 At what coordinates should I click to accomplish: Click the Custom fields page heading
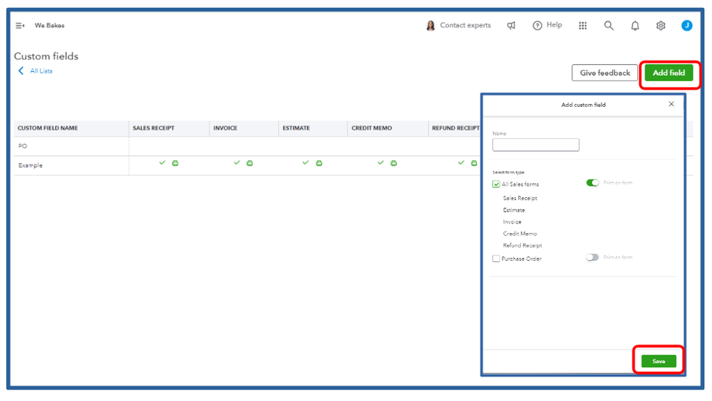pos(46,56)
